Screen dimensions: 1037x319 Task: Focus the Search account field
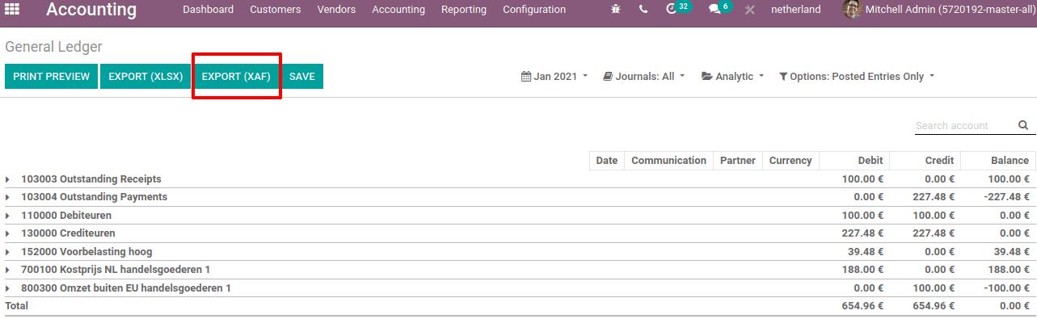pyautogui.click(x=964, y=126)
